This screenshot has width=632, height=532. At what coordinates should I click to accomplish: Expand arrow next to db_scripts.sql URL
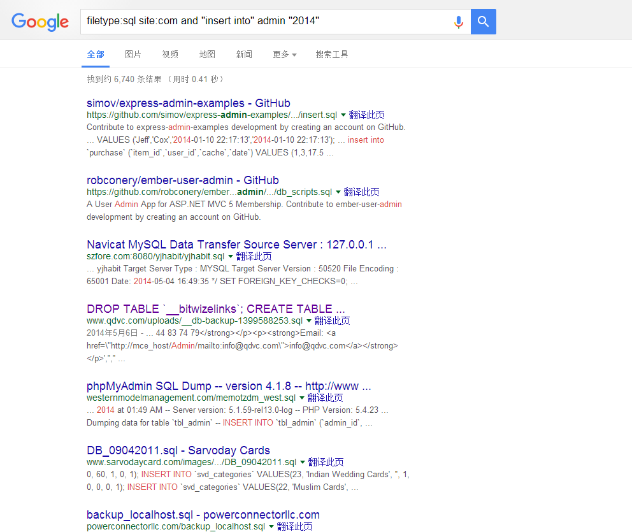pos(338,192)
